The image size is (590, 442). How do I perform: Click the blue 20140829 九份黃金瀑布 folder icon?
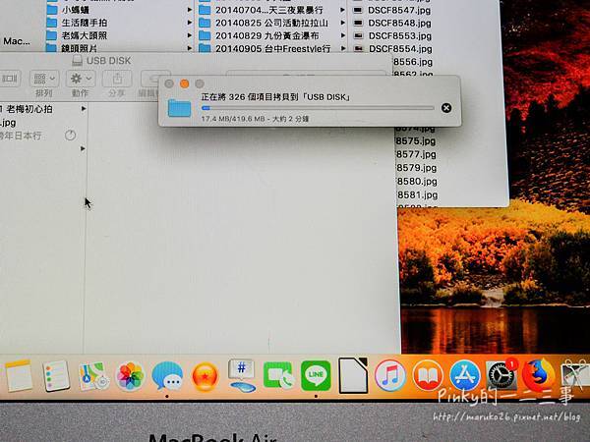pyautogui.click(x=205, y=35)
